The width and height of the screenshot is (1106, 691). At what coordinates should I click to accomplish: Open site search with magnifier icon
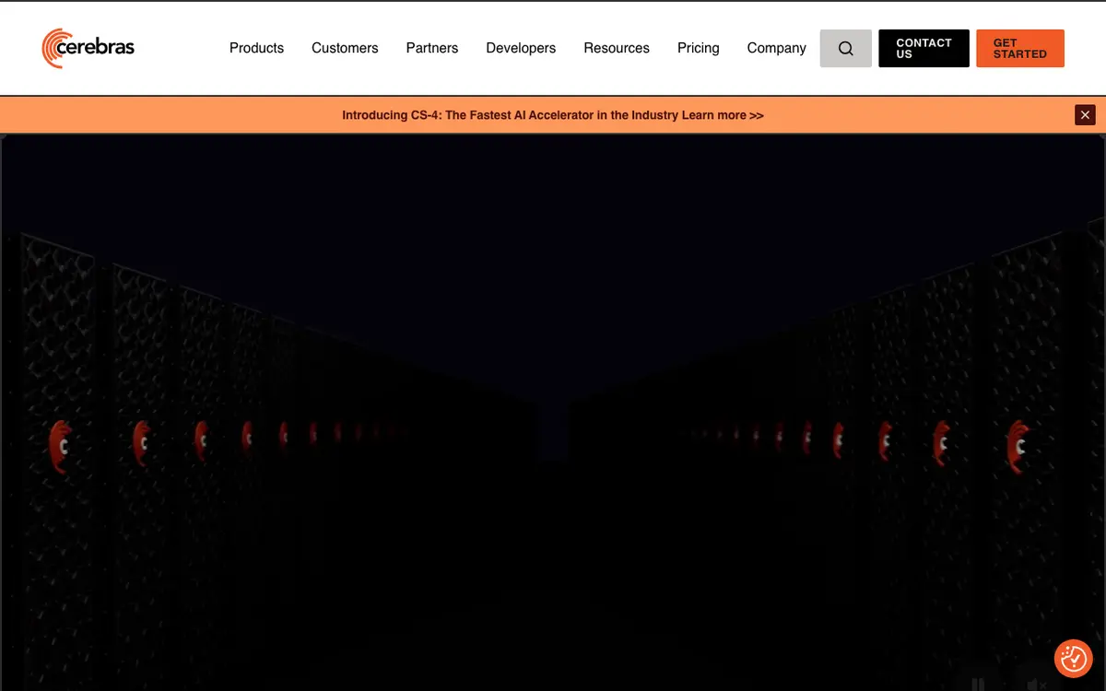[x=845, y=49]
